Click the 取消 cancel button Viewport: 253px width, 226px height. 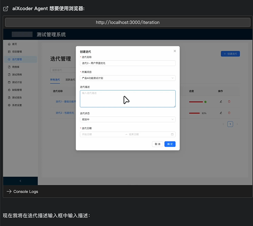157,144
